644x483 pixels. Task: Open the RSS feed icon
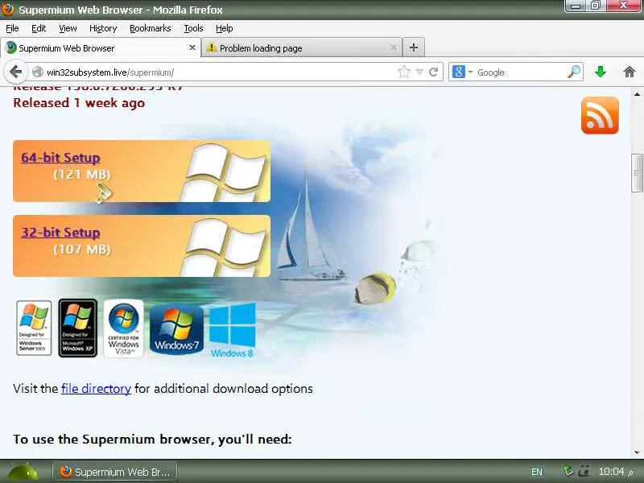[600, 115]
